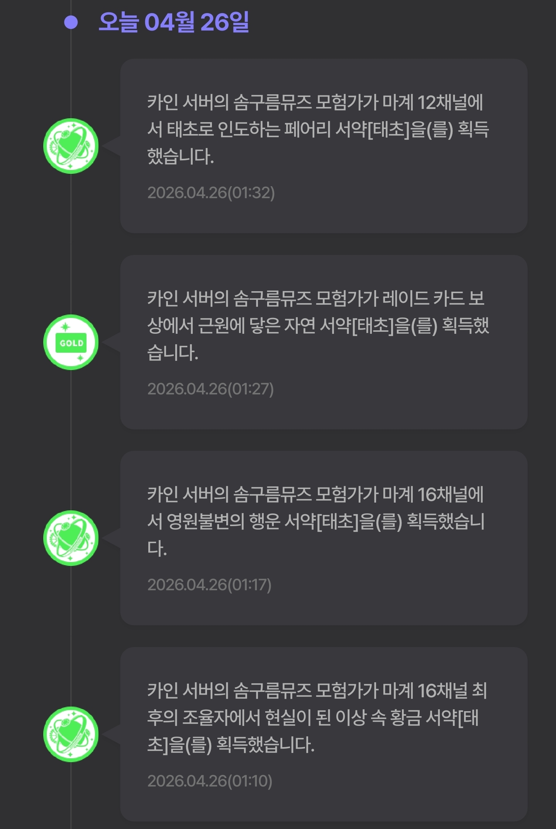
Task: Click the 2026.04.26(01:32) timestamp
Action: point(211,192)
